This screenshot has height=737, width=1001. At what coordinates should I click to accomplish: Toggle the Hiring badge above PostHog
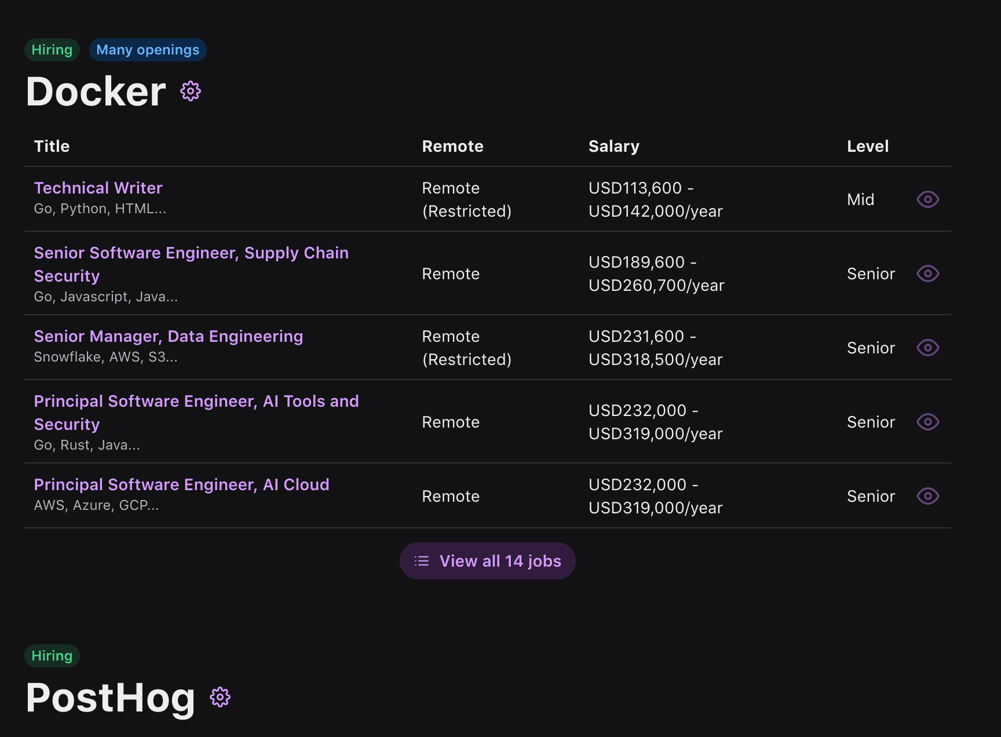click(52, 655)
